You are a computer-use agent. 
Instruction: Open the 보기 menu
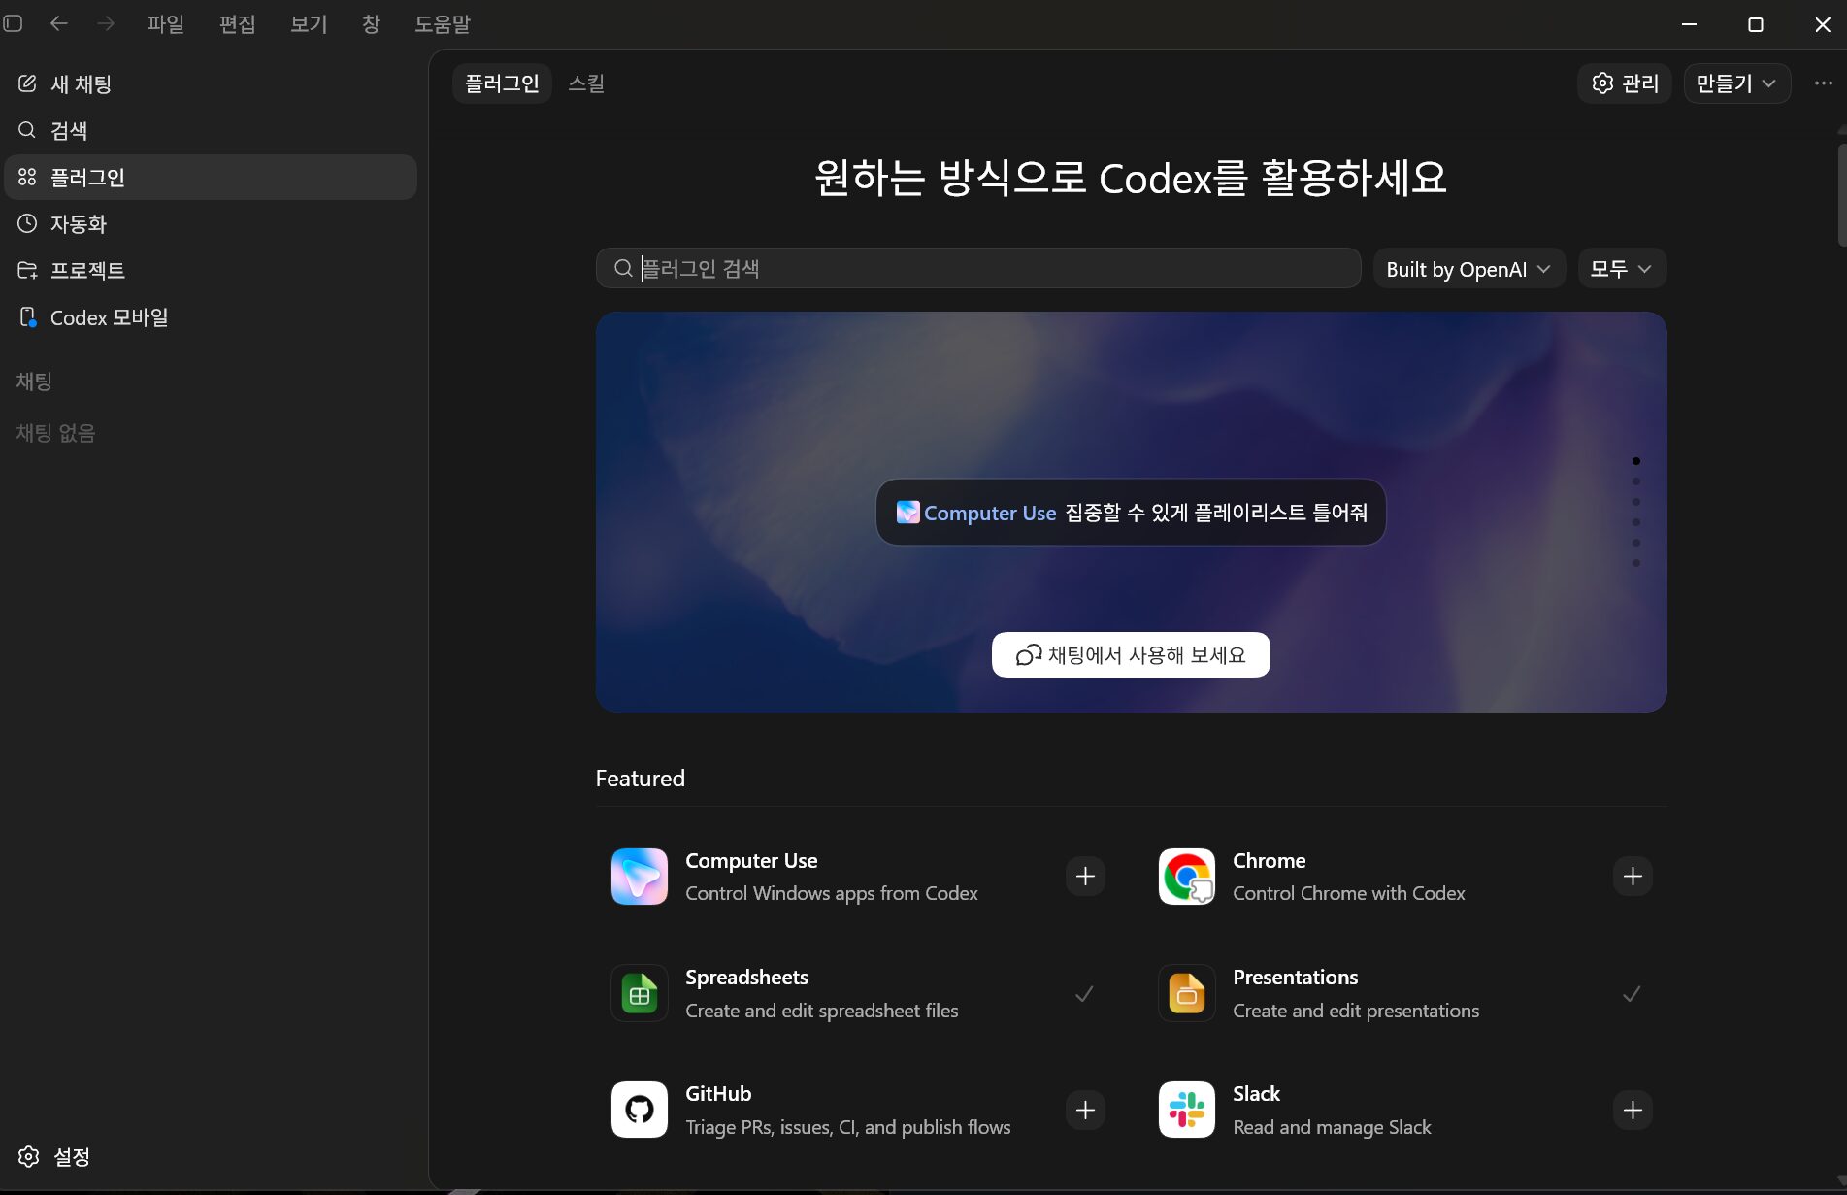click(x=309, y=24)
